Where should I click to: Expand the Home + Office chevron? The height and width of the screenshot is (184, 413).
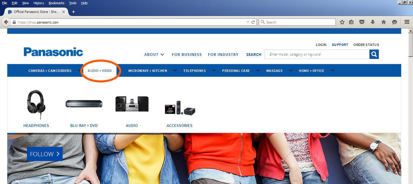(332, 71)
